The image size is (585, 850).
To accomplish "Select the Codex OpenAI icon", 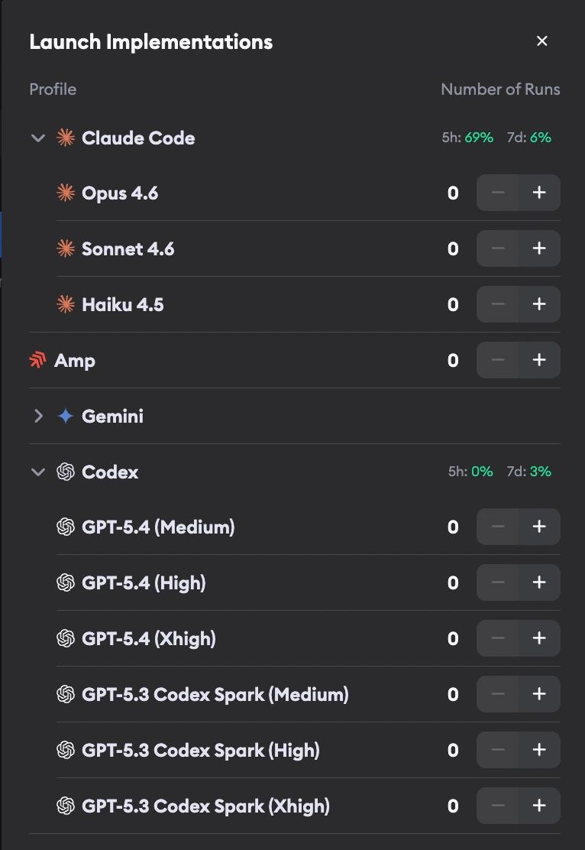I will tap(65, 472).
